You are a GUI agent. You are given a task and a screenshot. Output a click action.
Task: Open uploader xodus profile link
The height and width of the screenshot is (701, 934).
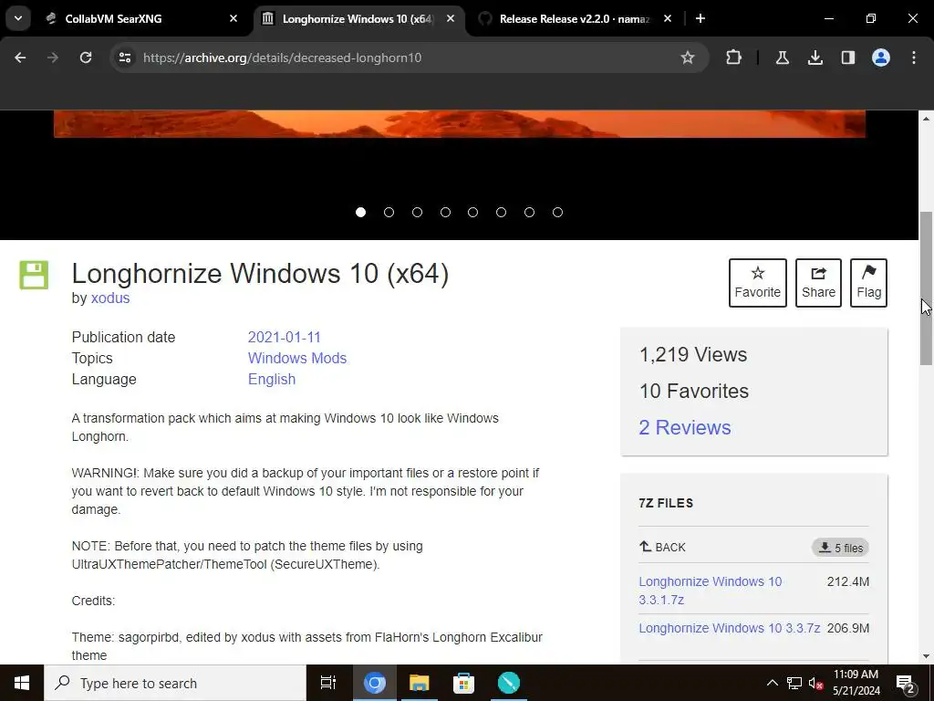tap(110, 298)
